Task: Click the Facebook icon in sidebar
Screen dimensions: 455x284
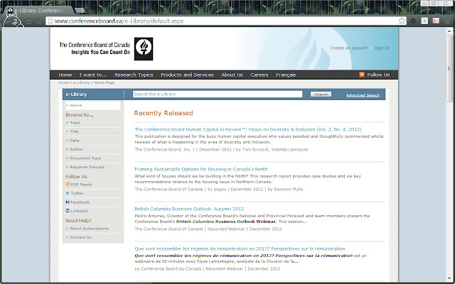Action: 68,202
